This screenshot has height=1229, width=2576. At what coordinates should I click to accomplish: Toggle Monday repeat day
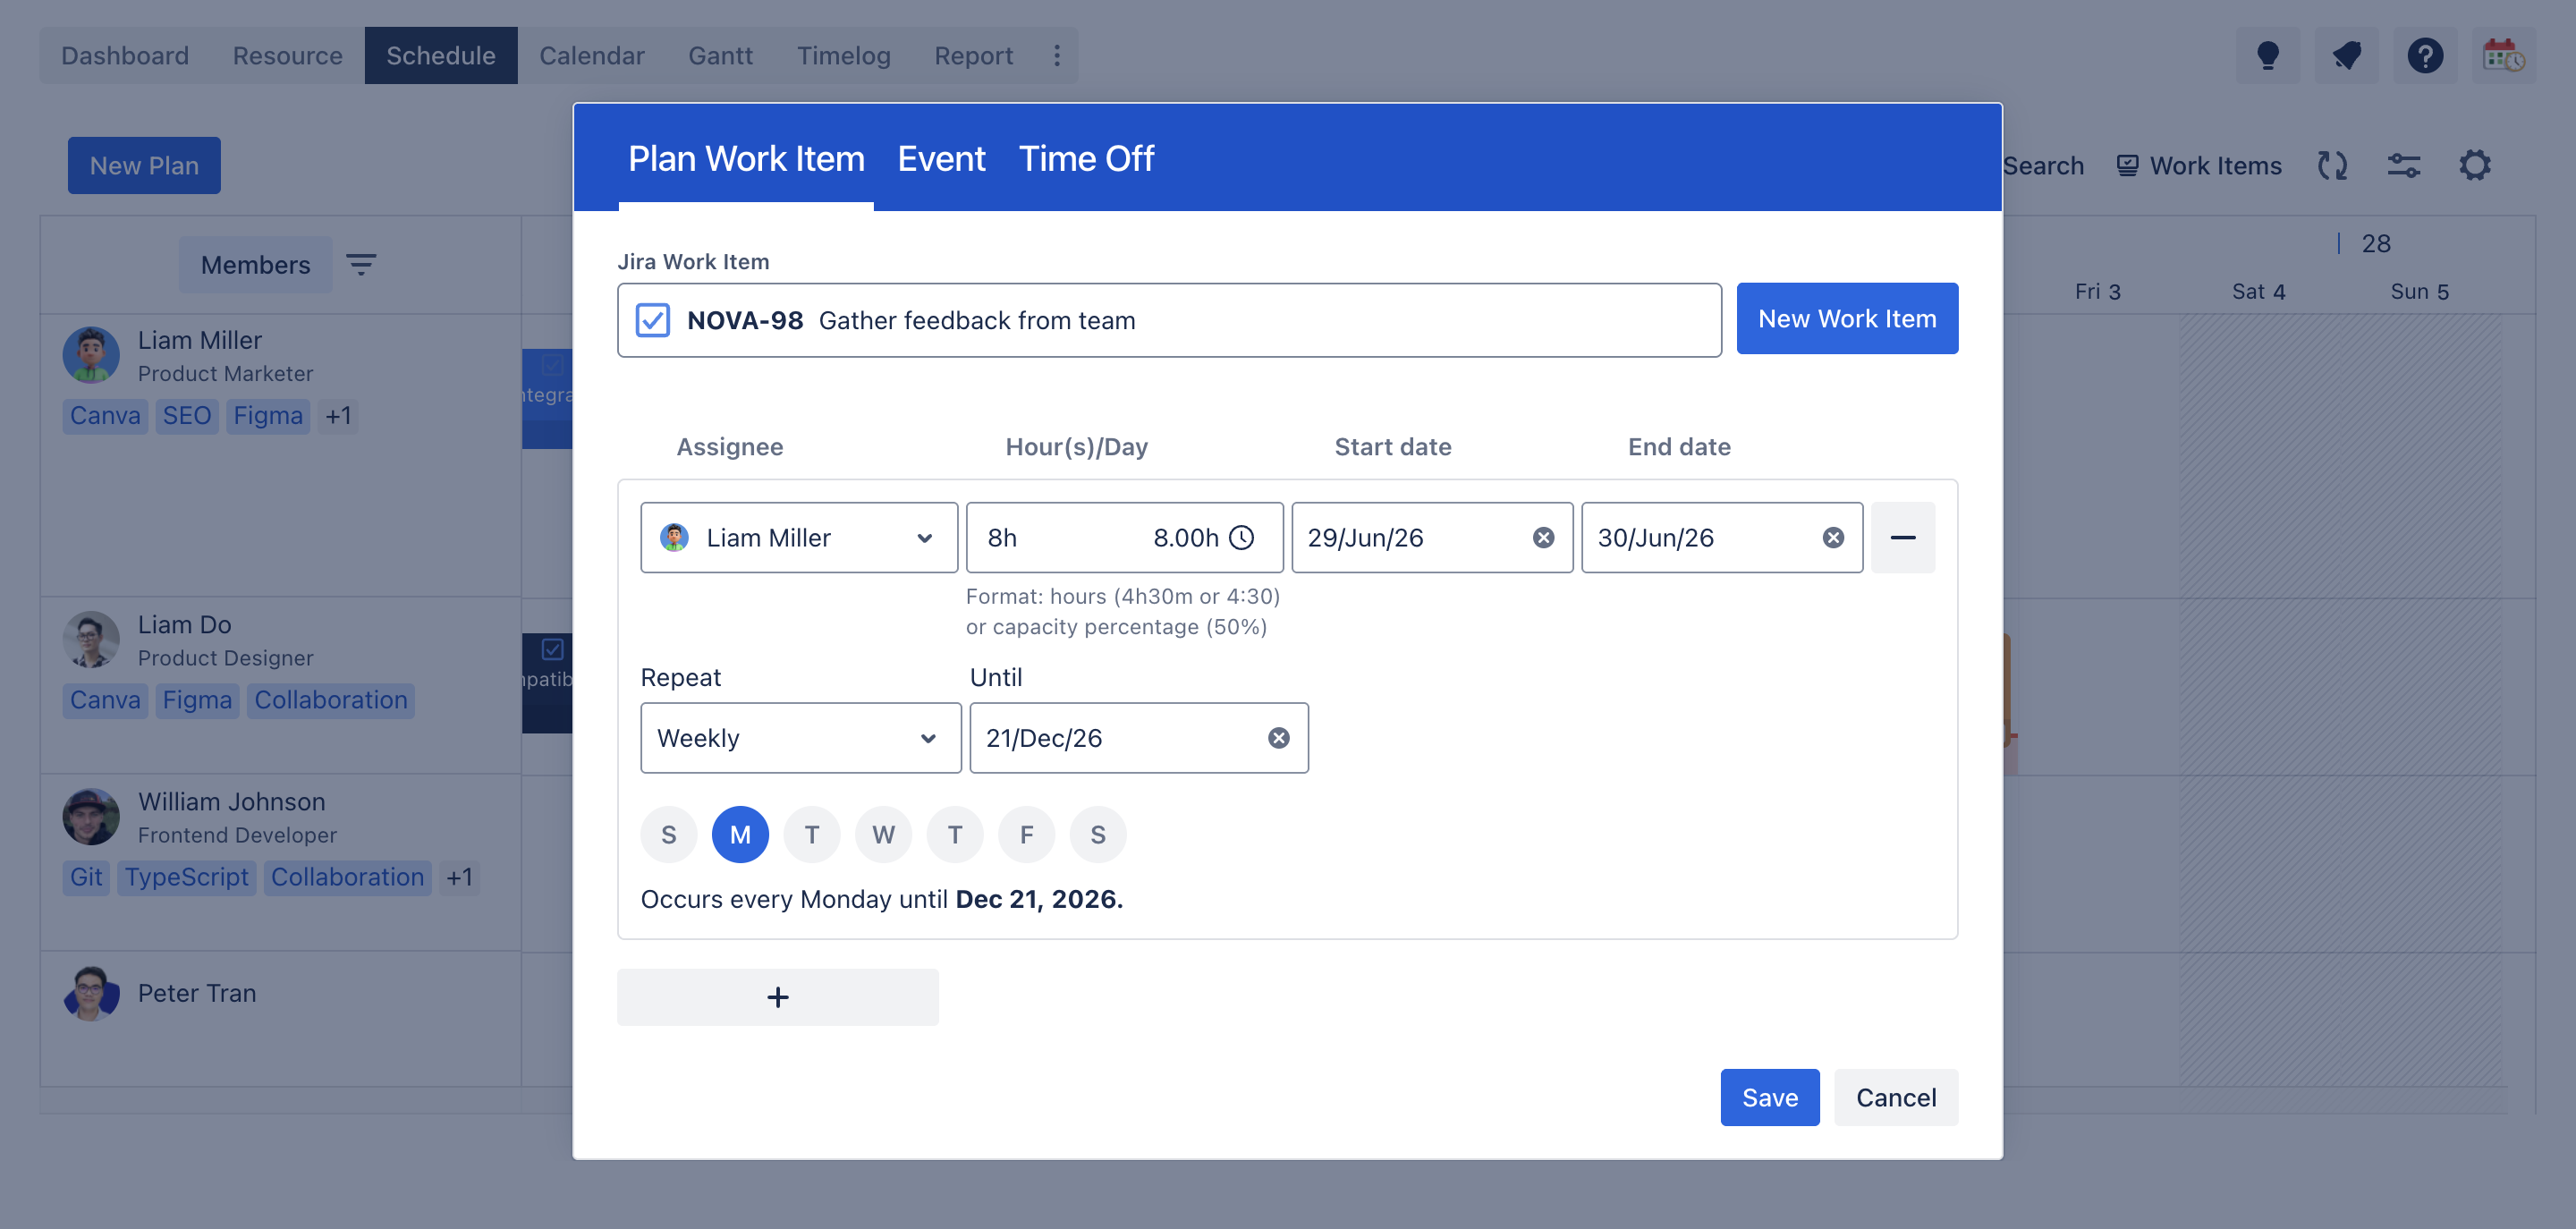point(740,835)
